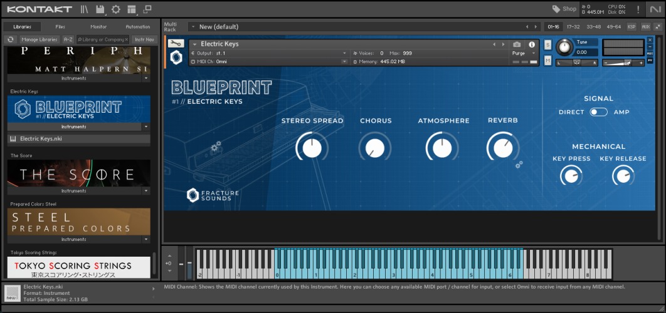Open Kontakt options gear icon
The height and width of the screenshot is (313, 666).
coord(116,9)
